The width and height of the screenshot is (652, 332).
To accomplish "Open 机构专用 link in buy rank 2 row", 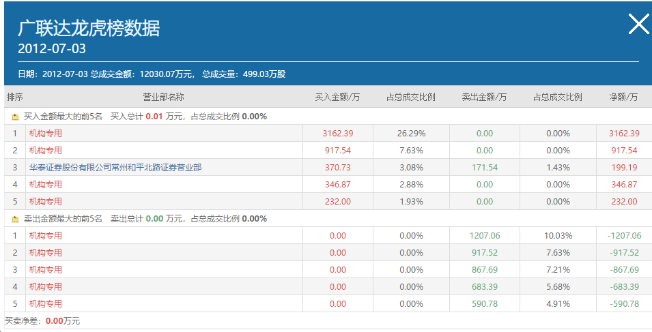I will pos(45,150).
